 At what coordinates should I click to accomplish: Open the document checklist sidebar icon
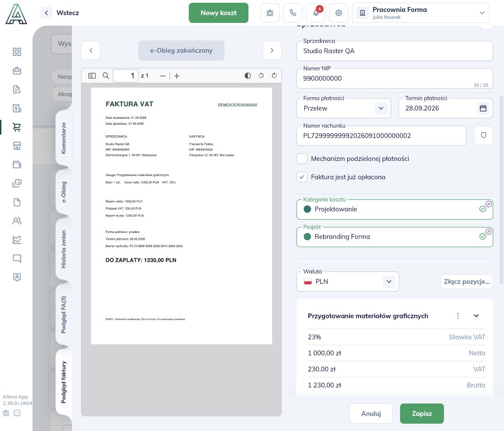16,89
